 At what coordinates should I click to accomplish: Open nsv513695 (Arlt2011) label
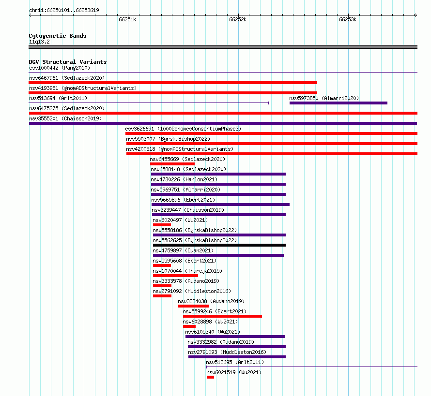tap(235, 362)
